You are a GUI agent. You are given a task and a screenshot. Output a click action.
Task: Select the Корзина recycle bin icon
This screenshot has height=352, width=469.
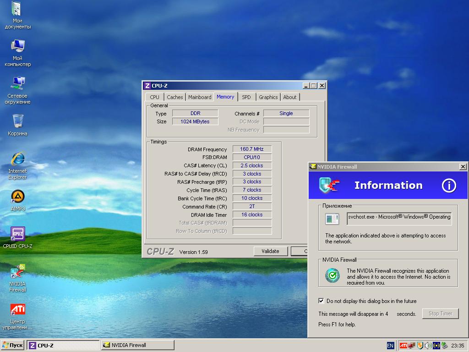(18, 125)
